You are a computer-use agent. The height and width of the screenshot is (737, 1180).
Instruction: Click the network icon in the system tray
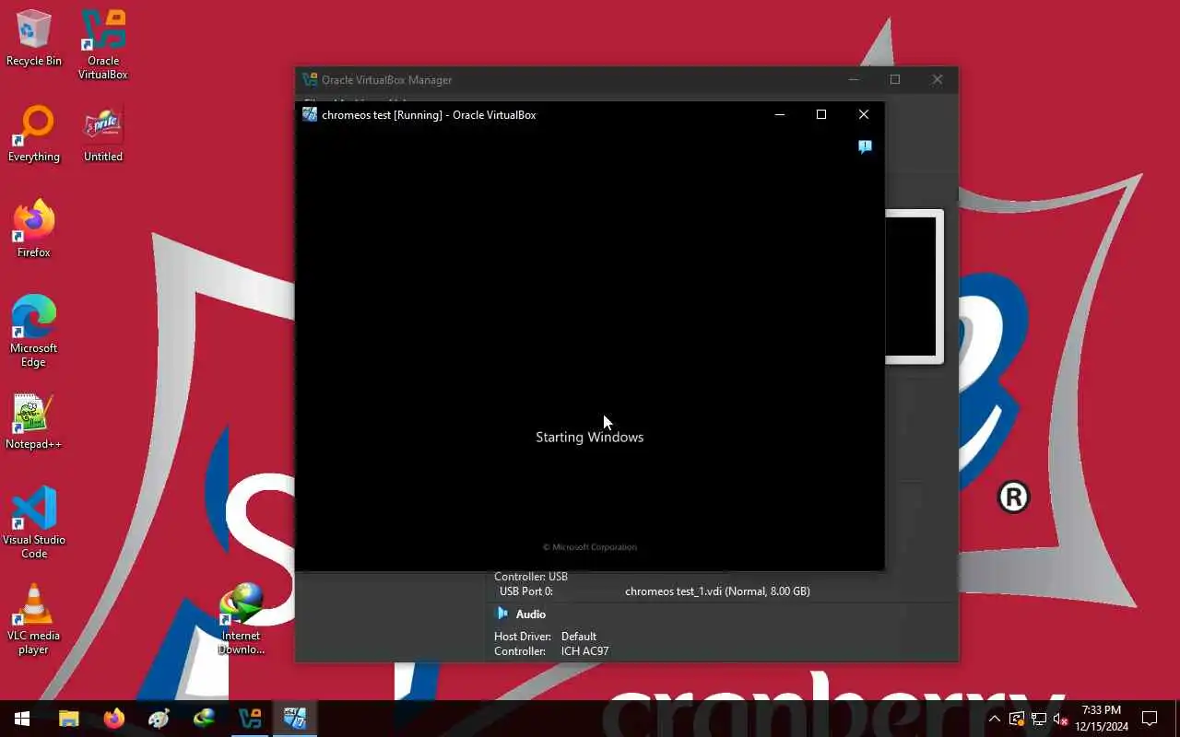click(1039, 719)
